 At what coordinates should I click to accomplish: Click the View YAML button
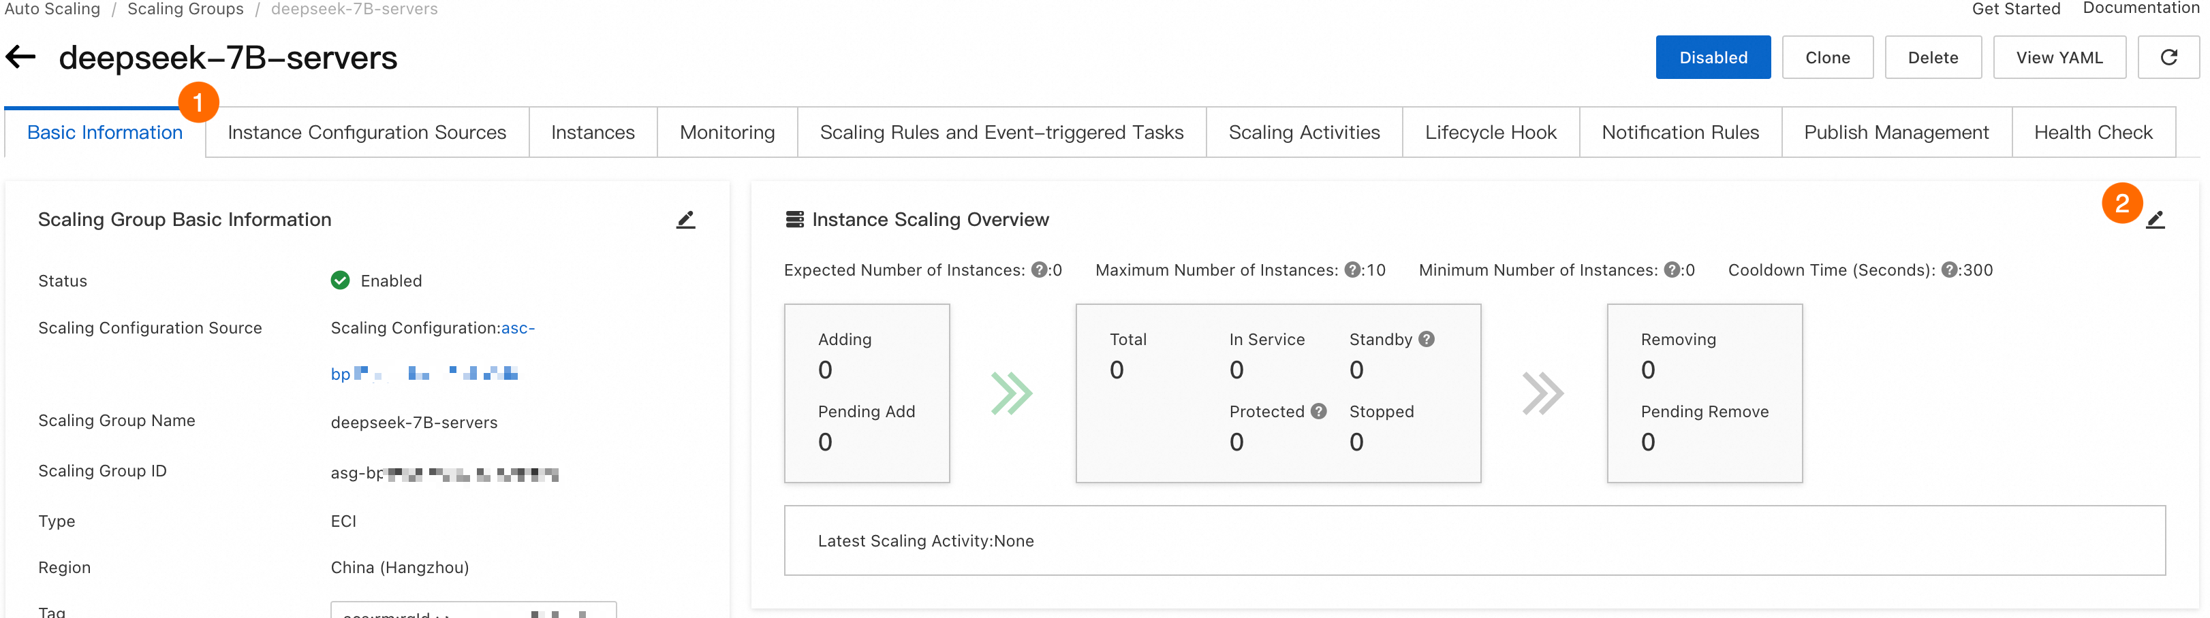click(x=2059, y=57)
